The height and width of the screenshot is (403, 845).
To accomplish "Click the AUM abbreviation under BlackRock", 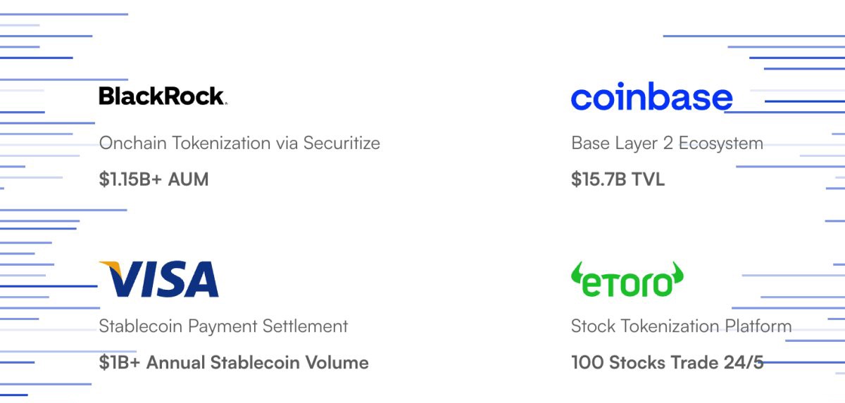I will [x=189, y=179].
